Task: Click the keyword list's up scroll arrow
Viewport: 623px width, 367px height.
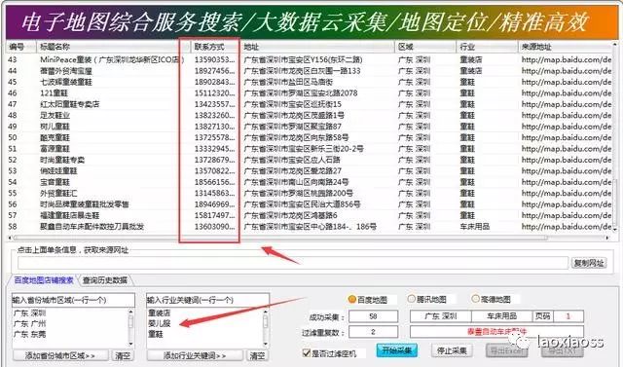Action: click(x=265, y=312)
